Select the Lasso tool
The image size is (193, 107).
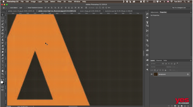pyautogui.click(x=3, y=21)
